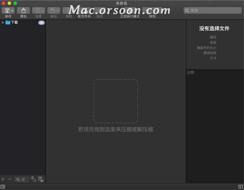Click the 0 count badge beside 下载
Viewport: 244px width, 190px height.
pyautogui.click(x=41, y=23)
